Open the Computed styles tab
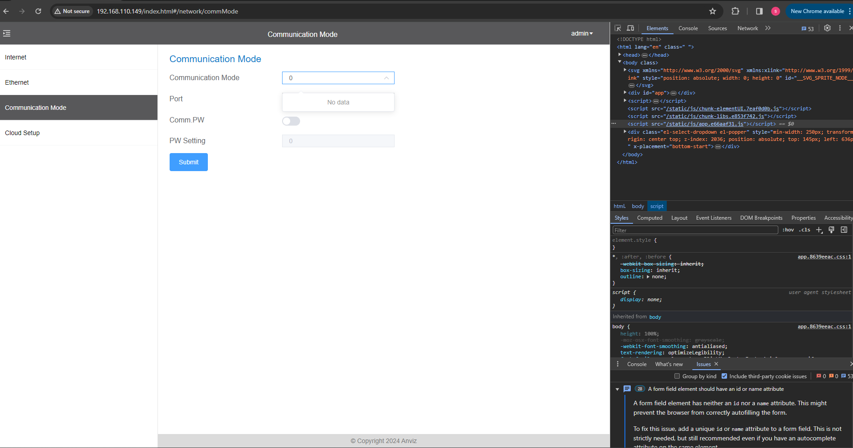Screen dimensions: 853x448 click(650, 218)
